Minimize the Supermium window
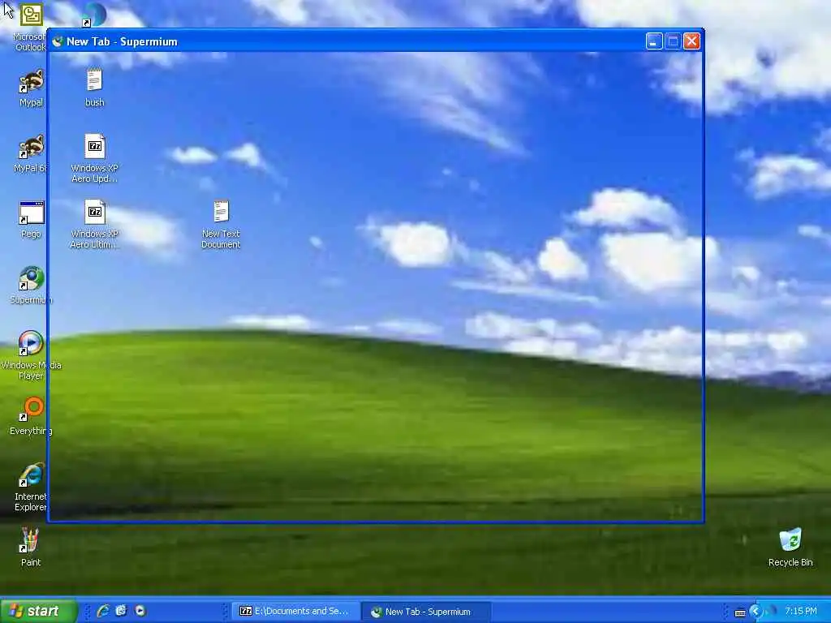This screenshot has height=623, width=831. point(654,41)
